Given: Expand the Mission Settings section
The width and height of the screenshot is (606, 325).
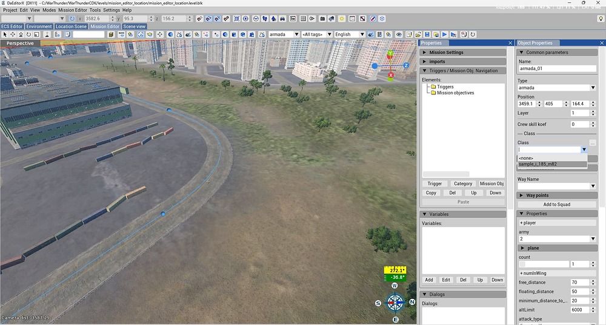Looking at the screenshot, I should [463, 52].
